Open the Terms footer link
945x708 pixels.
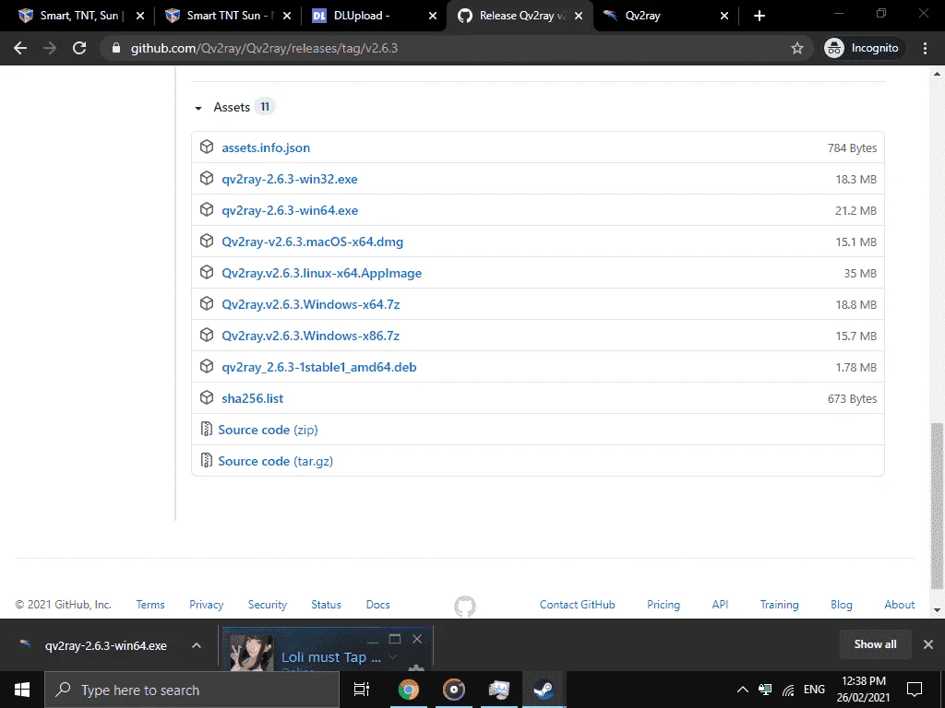point(150,605)
